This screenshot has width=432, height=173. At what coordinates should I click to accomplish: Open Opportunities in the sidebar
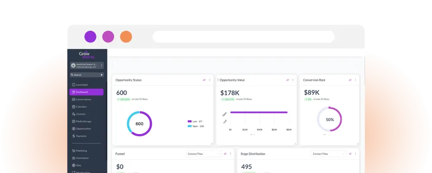click(x=82, y=128)
